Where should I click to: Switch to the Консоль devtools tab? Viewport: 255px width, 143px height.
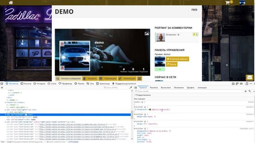coord(26,84)
